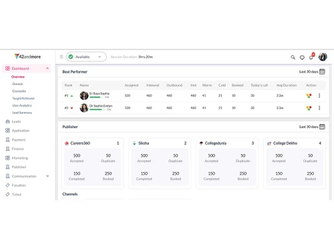
Task: Open Counselor under Dashboard
Action: coord(19,91)
